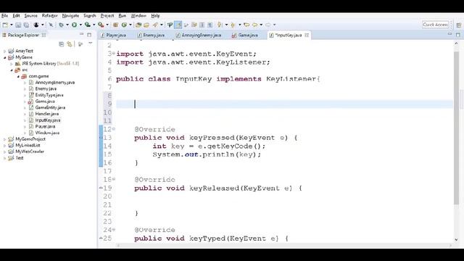Screen dimensions: 464x261
Task: Minimize the Package Explorer view
Action: (x=81, y=35)
